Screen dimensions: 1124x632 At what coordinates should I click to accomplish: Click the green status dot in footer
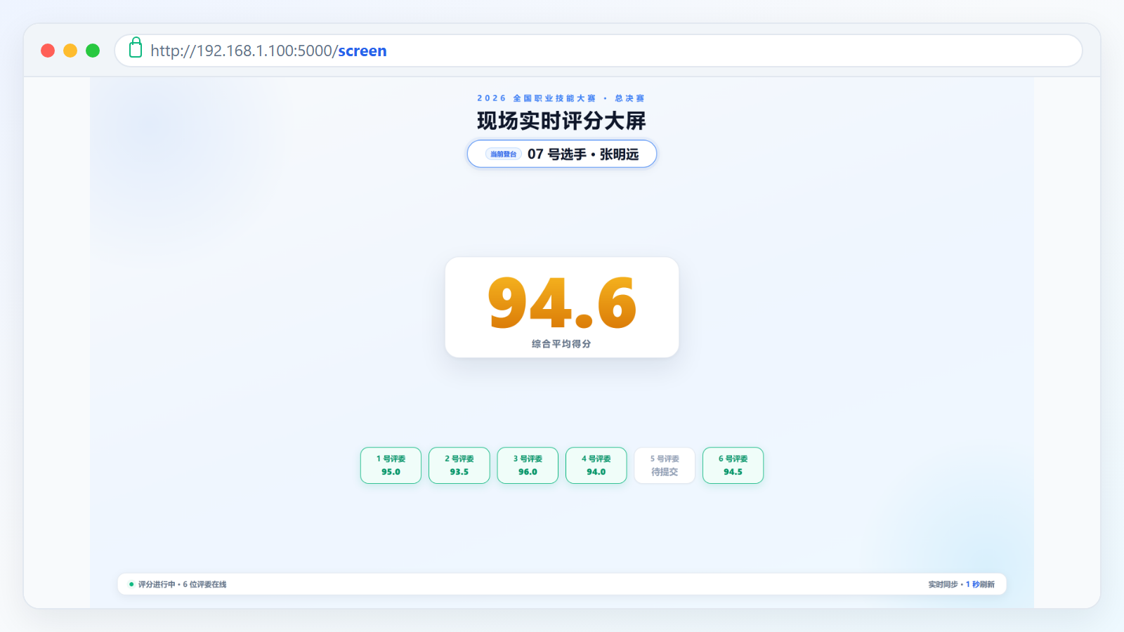pyautogui.click(x=131, y=584)
